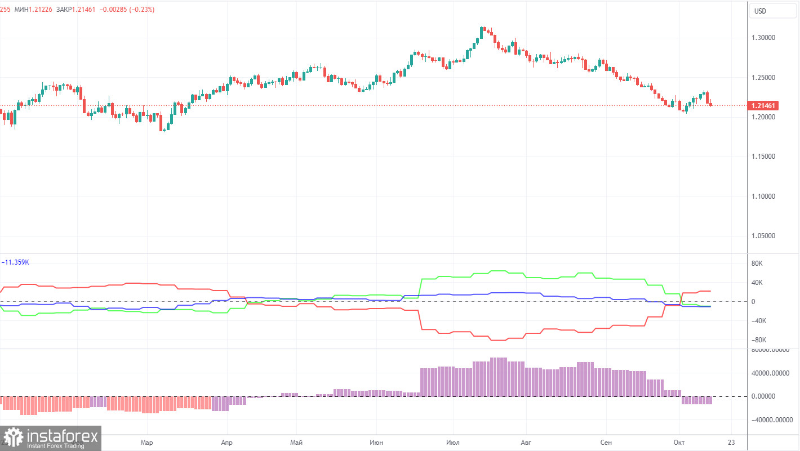The width and height of the screenshot is (800, 451).
Task: Click the −40000.00000 histogram axis label
Action: (x=771, y=420)
